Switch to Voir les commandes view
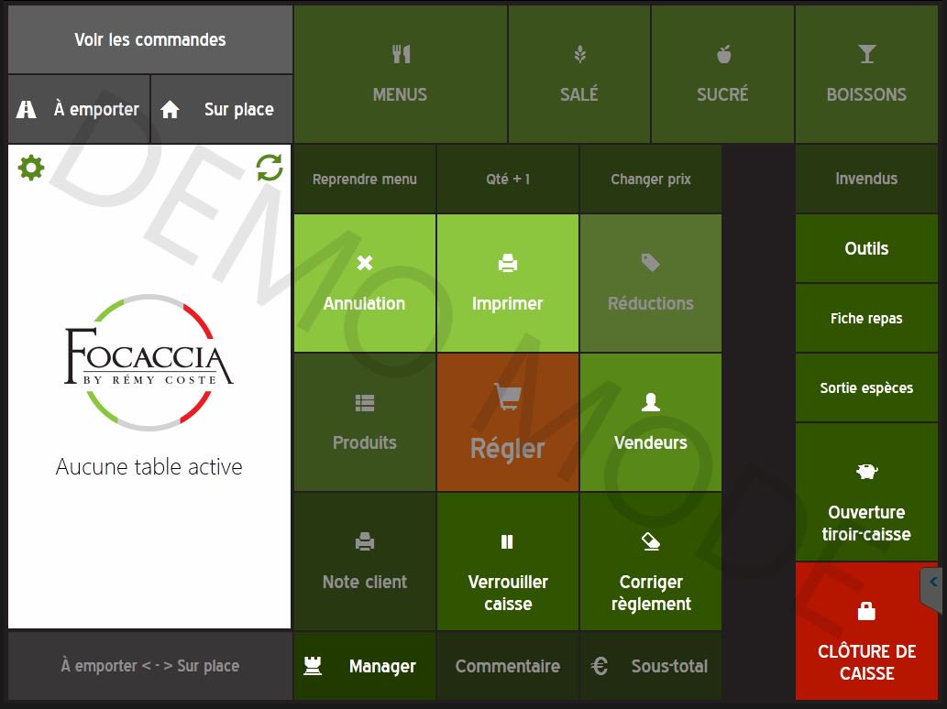Viewport: 947px width, 709px height. coord(149,39)
